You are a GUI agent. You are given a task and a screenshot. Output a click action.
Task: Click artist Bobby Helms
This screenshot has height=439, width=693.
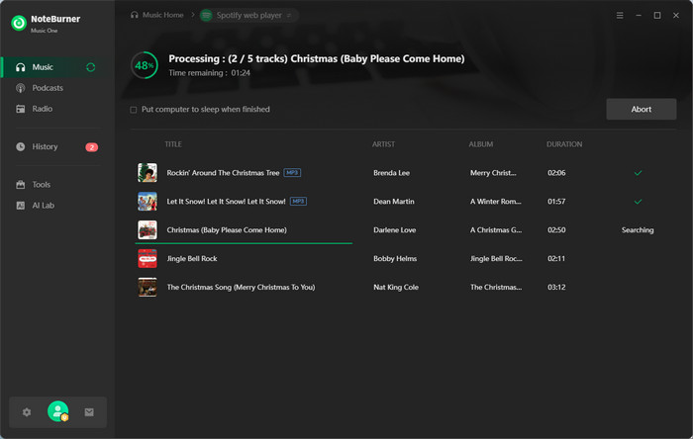pyautogui.click(x=395, y=258)
